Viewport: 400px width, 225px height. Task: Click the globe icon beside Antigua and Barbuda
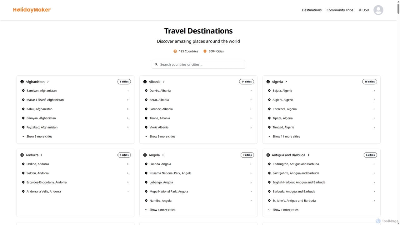pyautogui.click(x=268, y=155)
